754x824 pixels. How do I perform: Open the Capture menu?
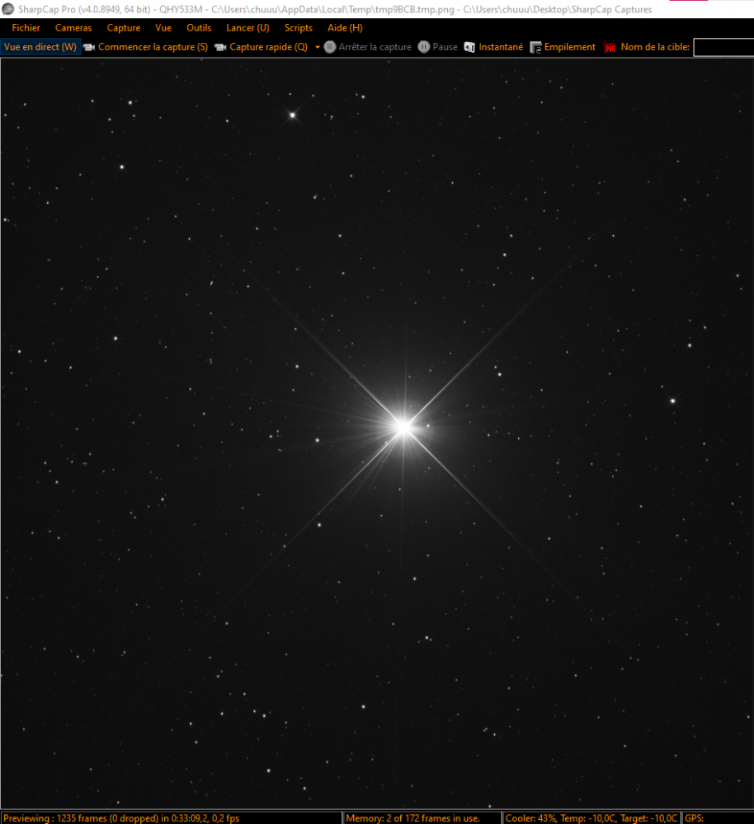[x=124, y=28]
